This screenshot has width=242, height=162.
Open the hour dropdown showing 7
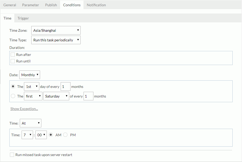27,135
